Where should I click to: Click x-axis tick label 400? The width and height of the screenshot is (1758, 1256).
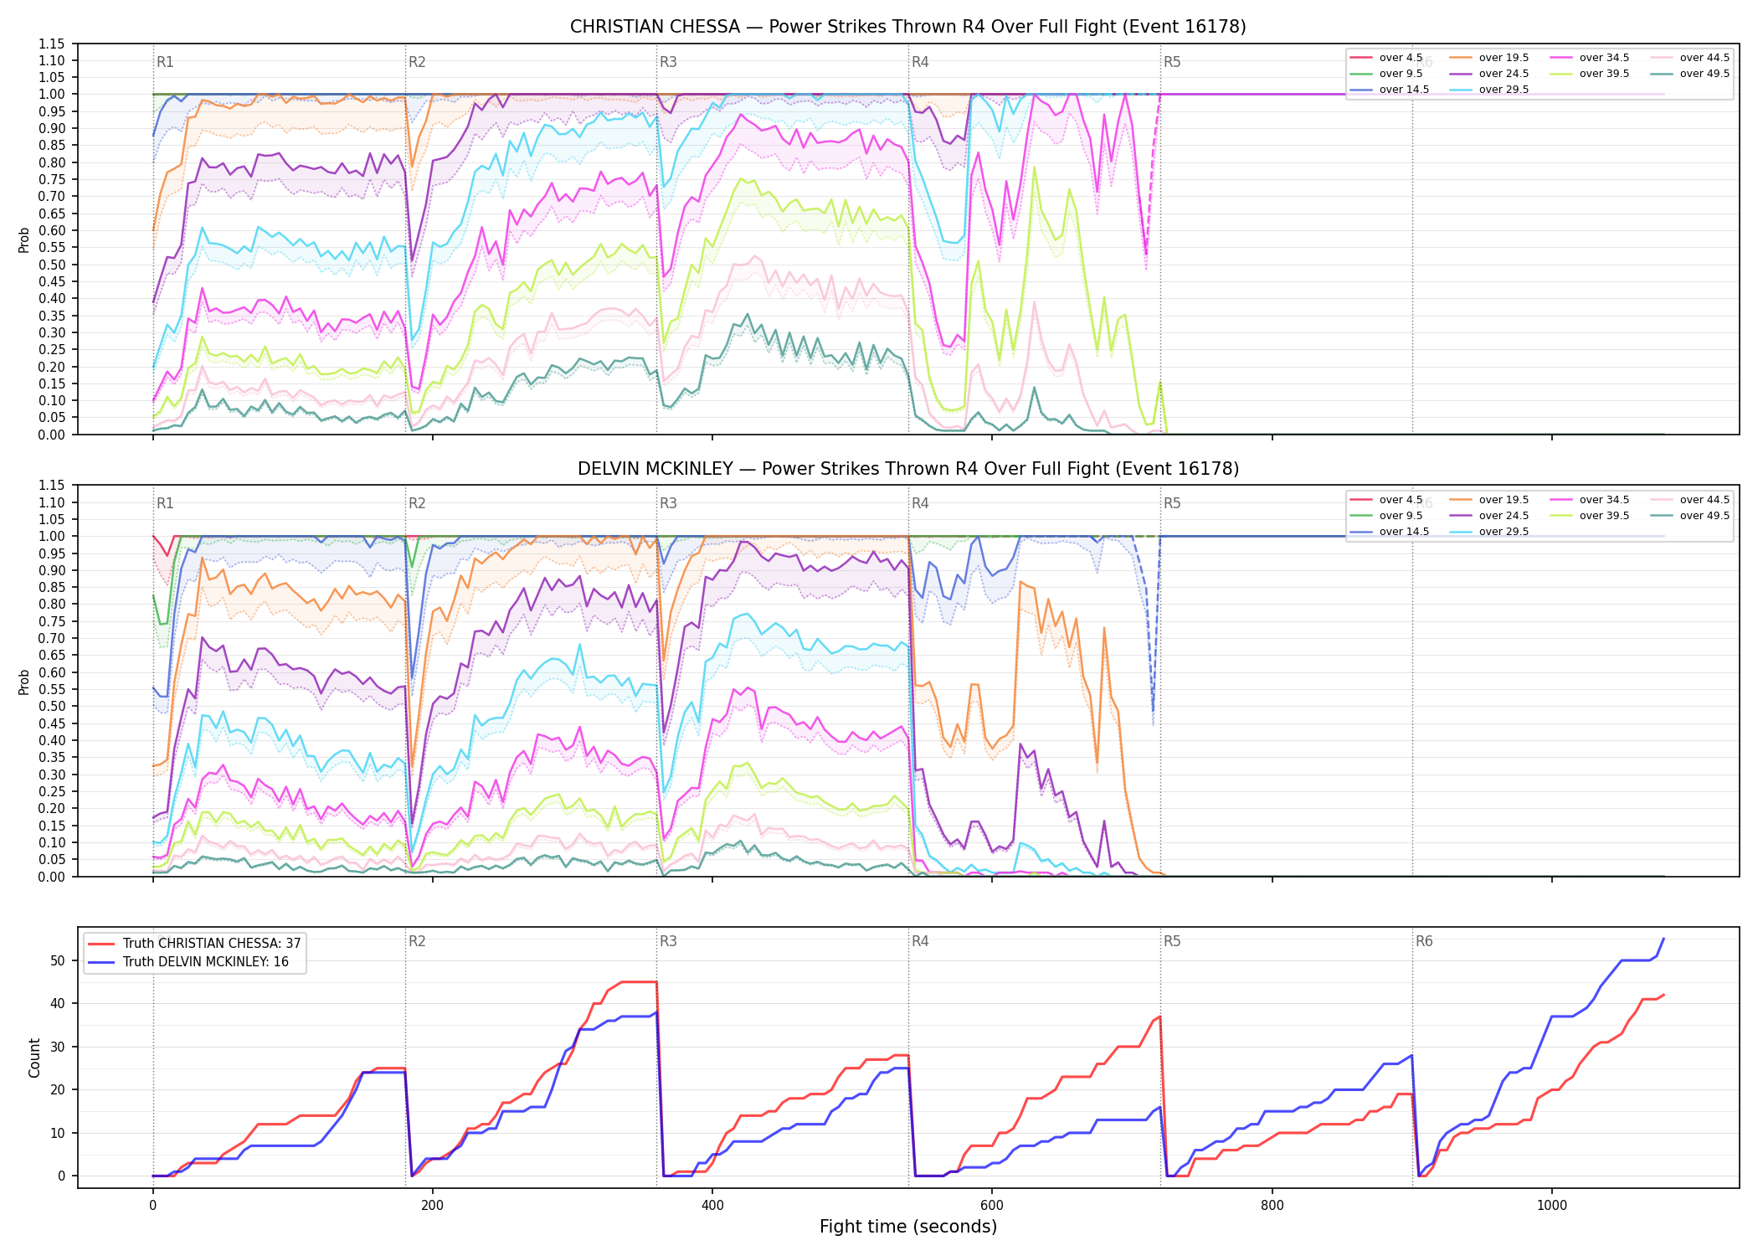tap(712, 1206)
